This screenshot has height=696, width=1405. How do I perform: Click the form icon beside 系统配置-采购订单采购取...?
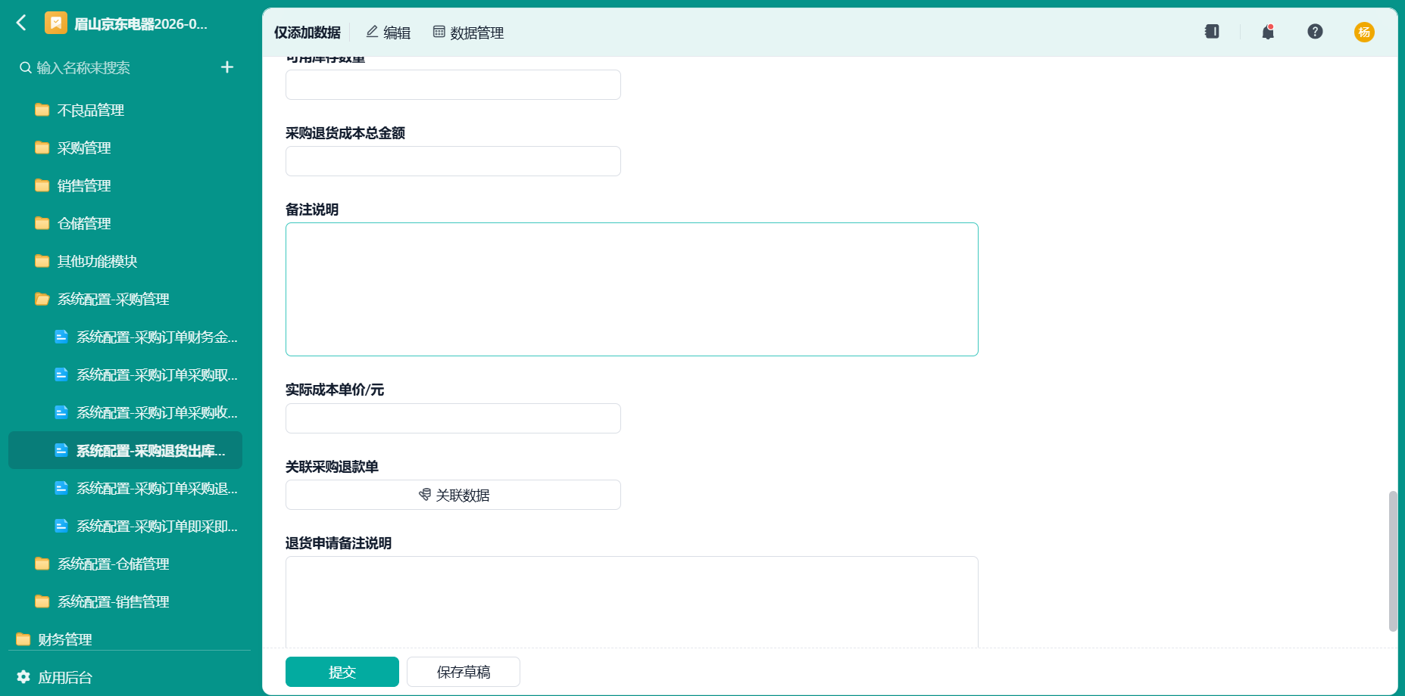click(61, 374)
